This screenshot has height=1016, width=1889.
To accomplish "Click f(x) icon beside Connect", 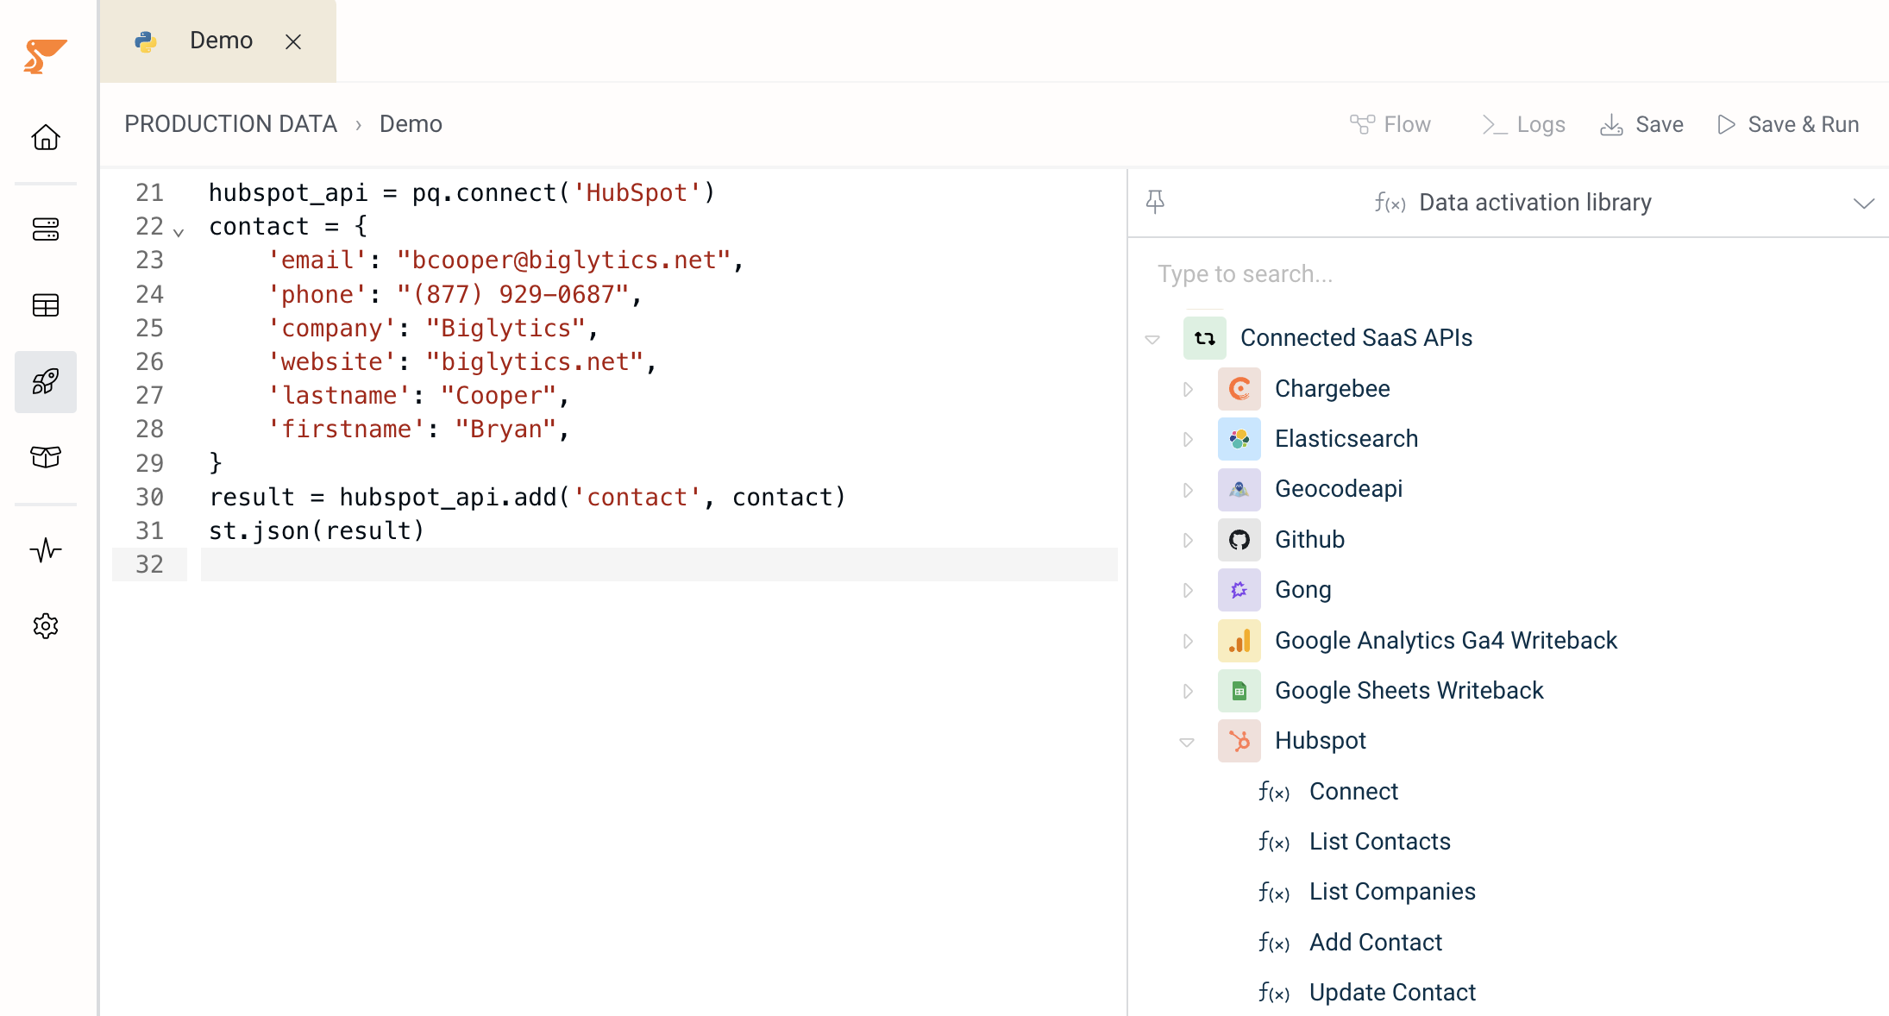I will click(x=1274, y=792).
